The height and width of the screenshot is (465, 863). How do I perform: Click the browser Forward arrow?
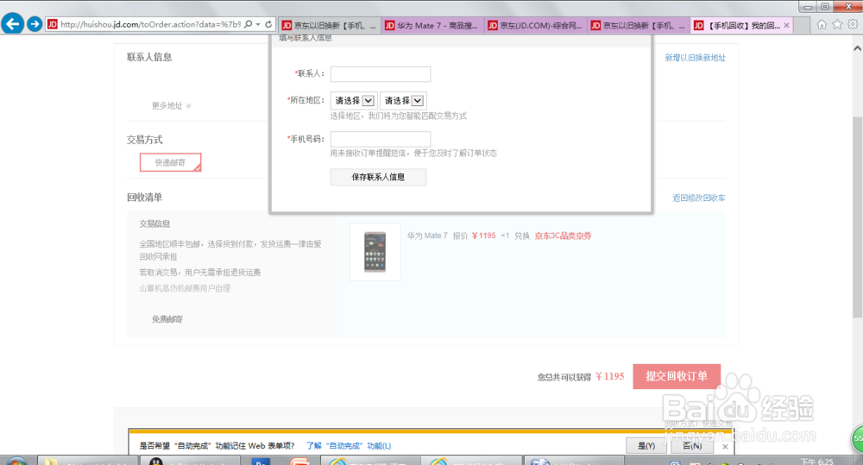pos(35,24)
